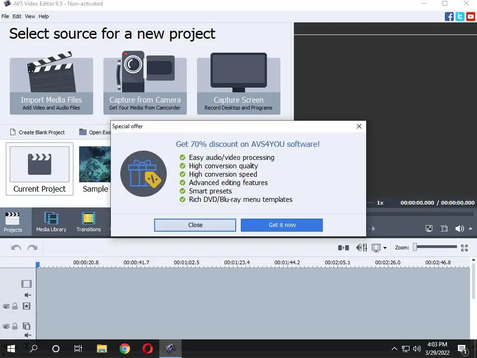
Task: Open Windows Task View
Action: click(x=78, y=349)
